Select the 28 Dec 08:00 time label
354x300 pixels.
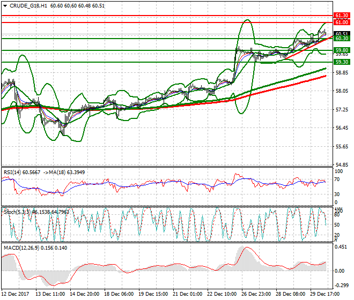pyautogui.click(x=290, y=294)
